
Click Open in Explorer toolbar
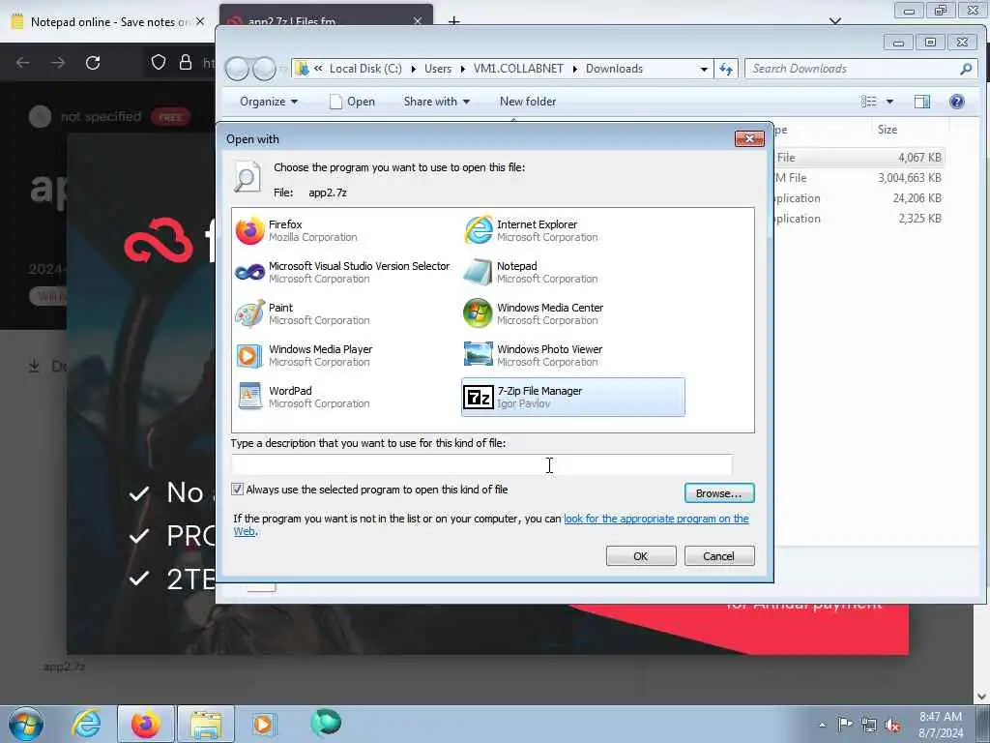pyautogui.click(x=352, y=101)
